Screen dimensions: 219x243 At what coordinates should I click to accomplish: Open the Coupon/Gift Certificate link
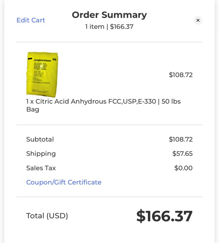[x=64, y=182]
